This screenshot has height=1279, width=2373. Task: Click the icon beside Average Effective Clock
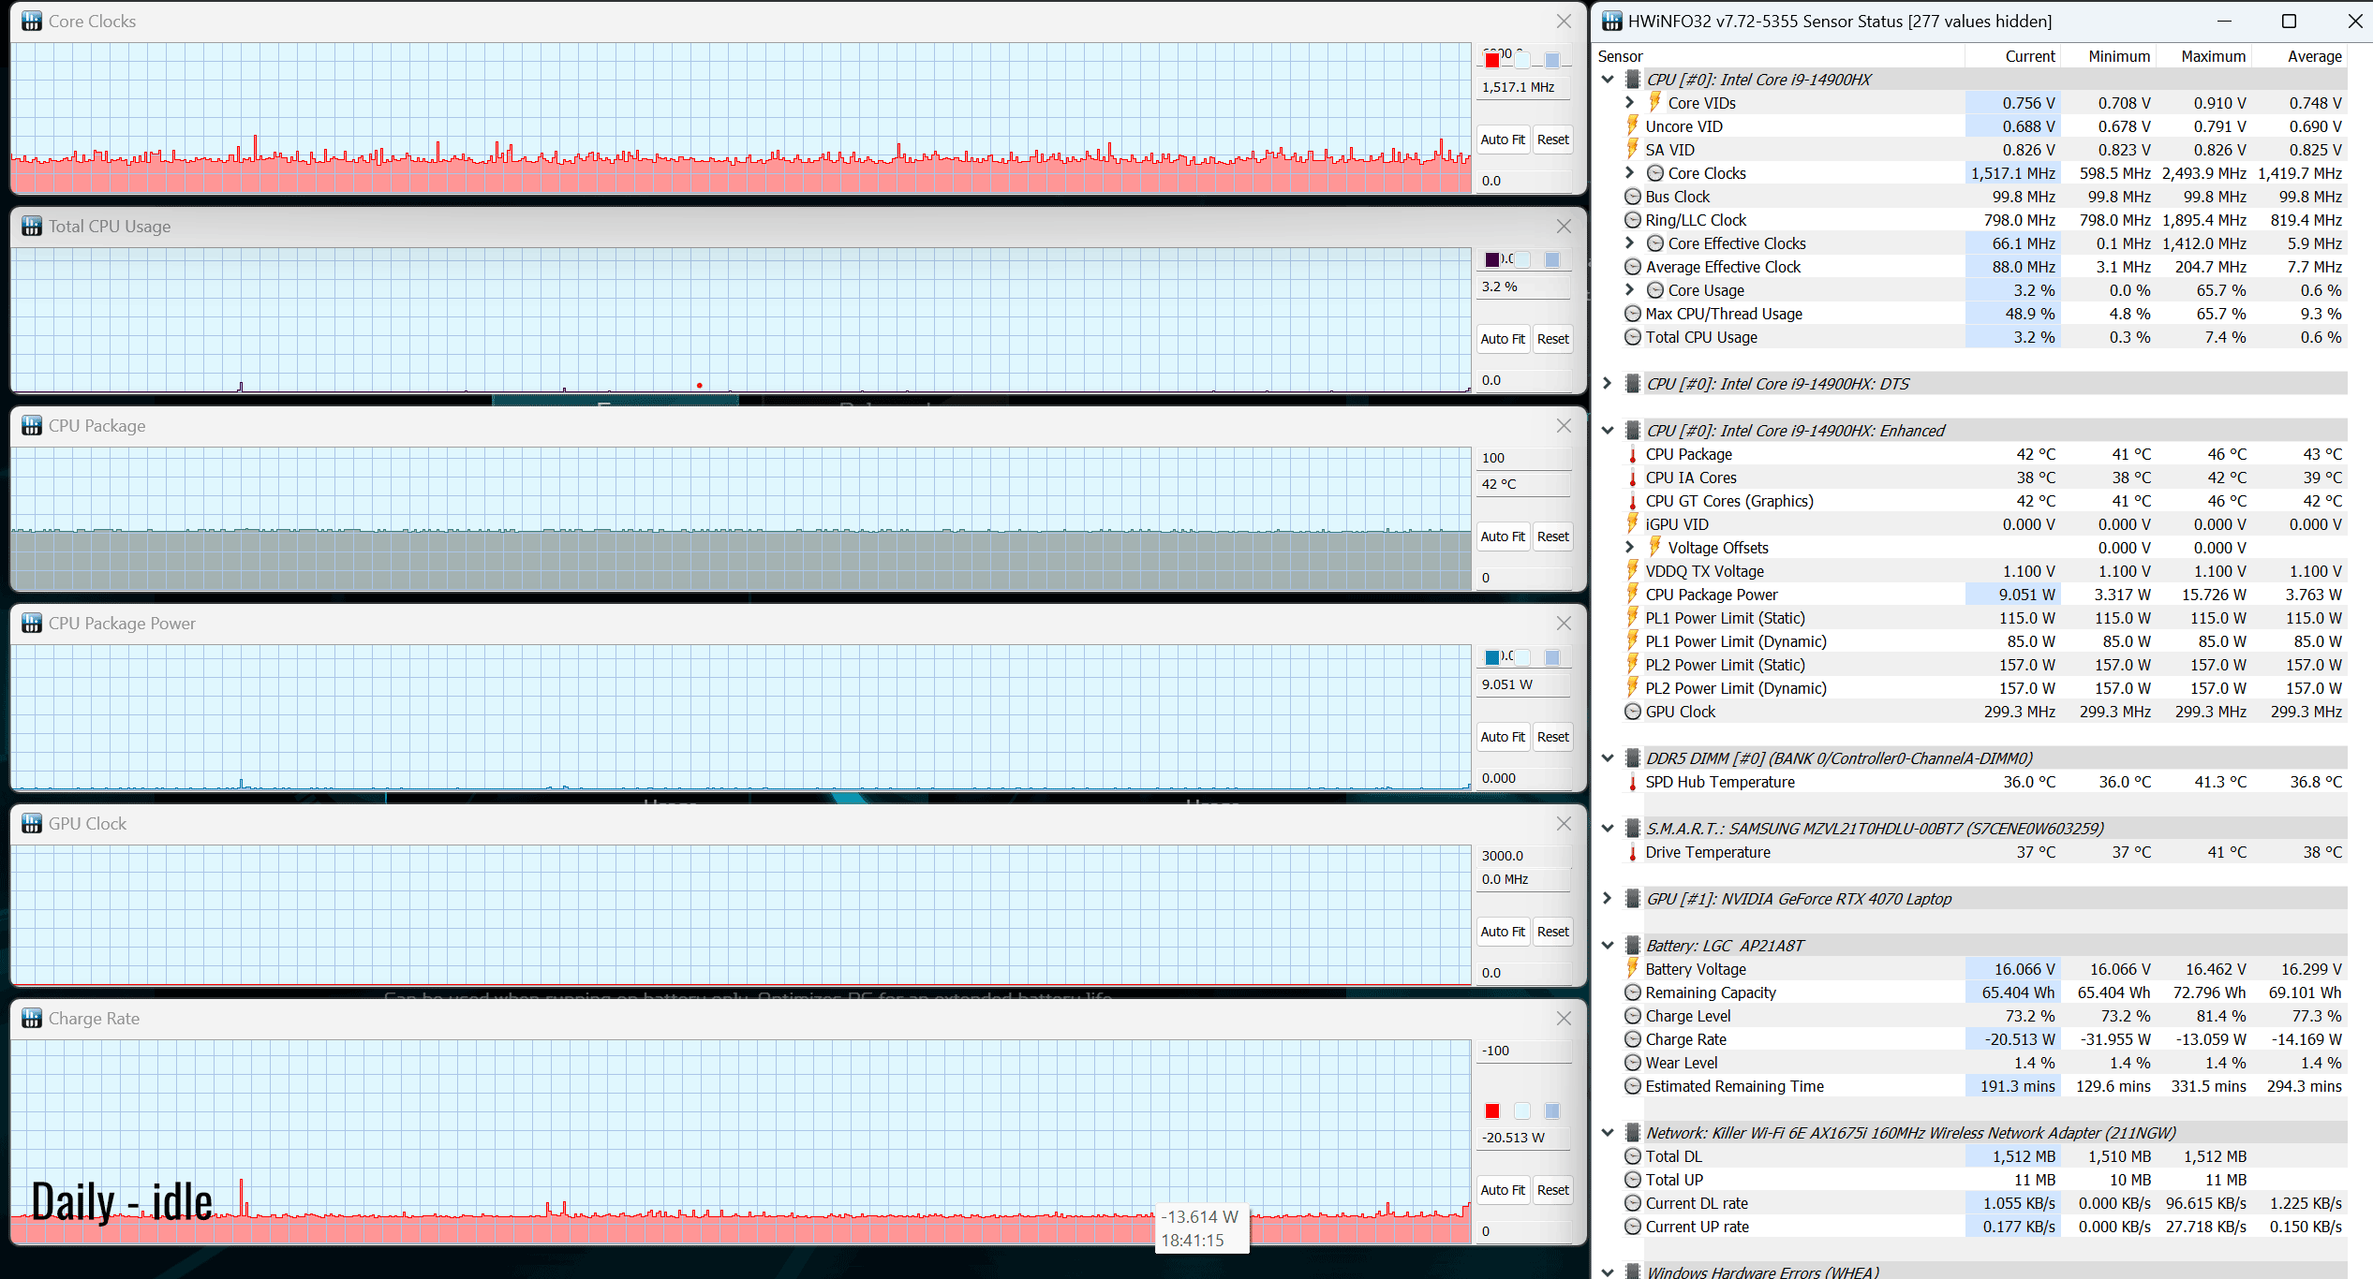tap(1633, 267)
